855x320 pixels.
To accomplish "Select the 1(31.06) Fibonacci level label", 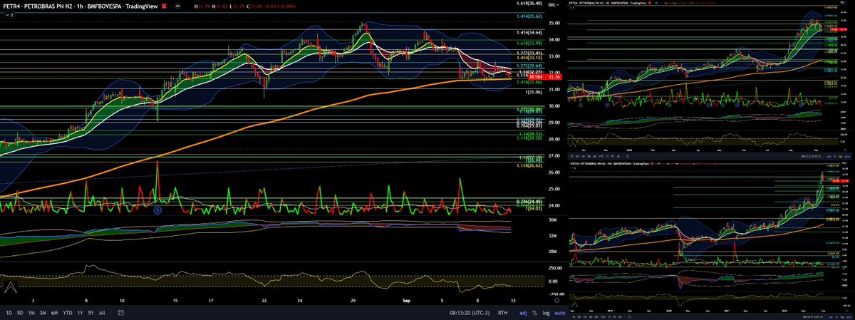I will click(535, 93).
